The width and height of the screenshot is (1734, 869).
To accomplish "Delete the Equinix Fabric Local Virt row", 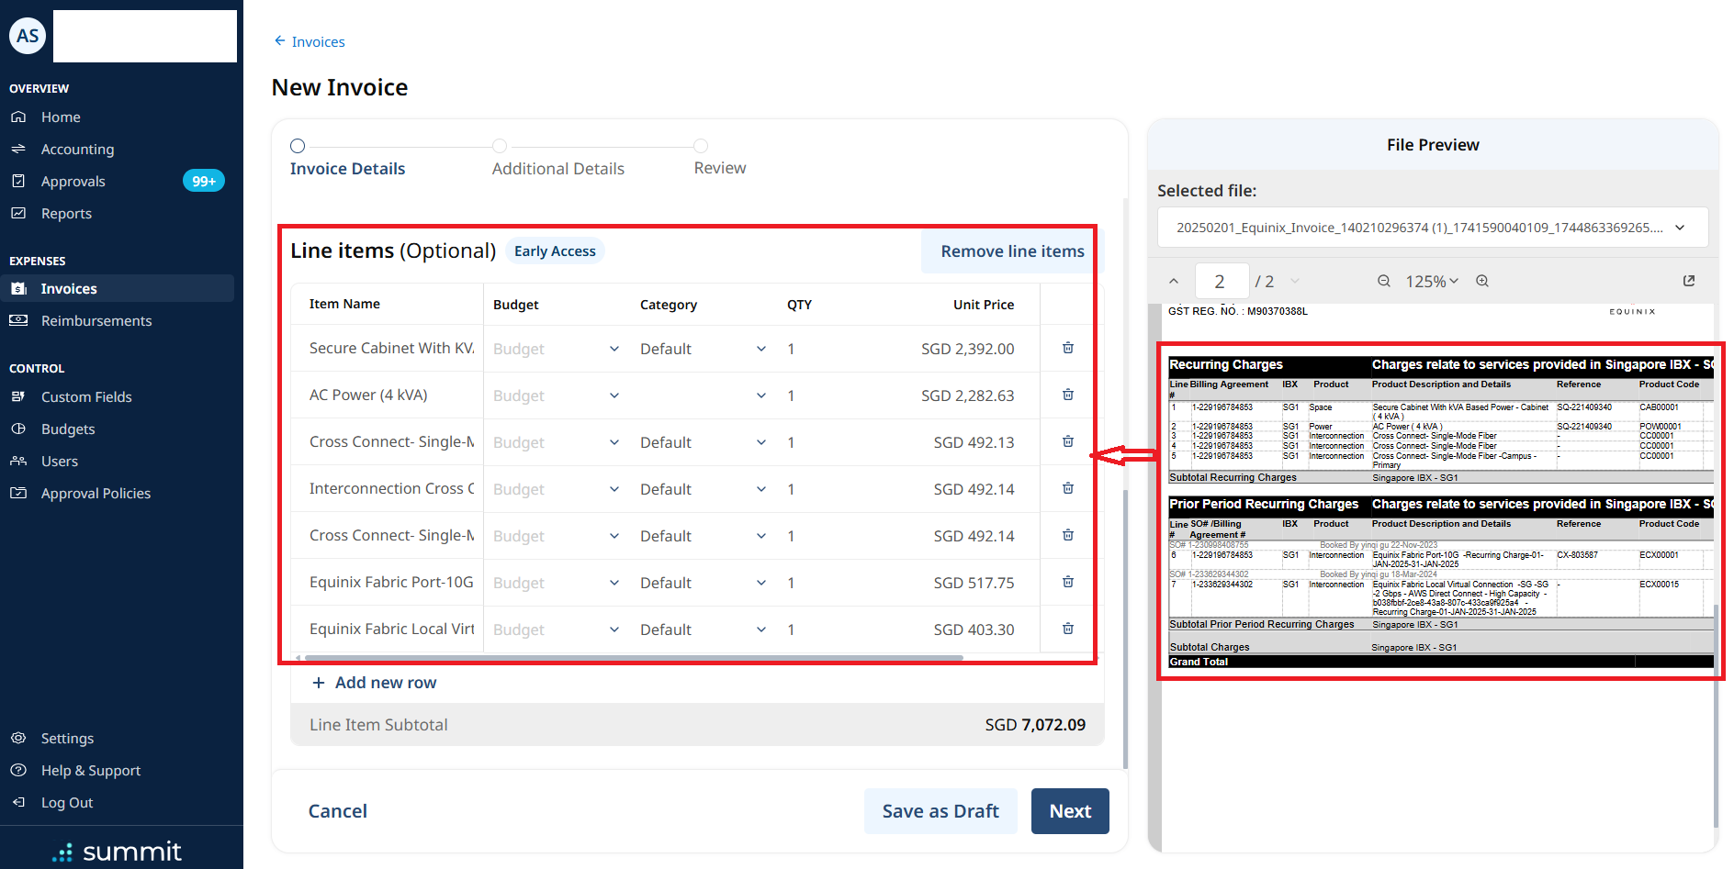I will (1068, 629).
